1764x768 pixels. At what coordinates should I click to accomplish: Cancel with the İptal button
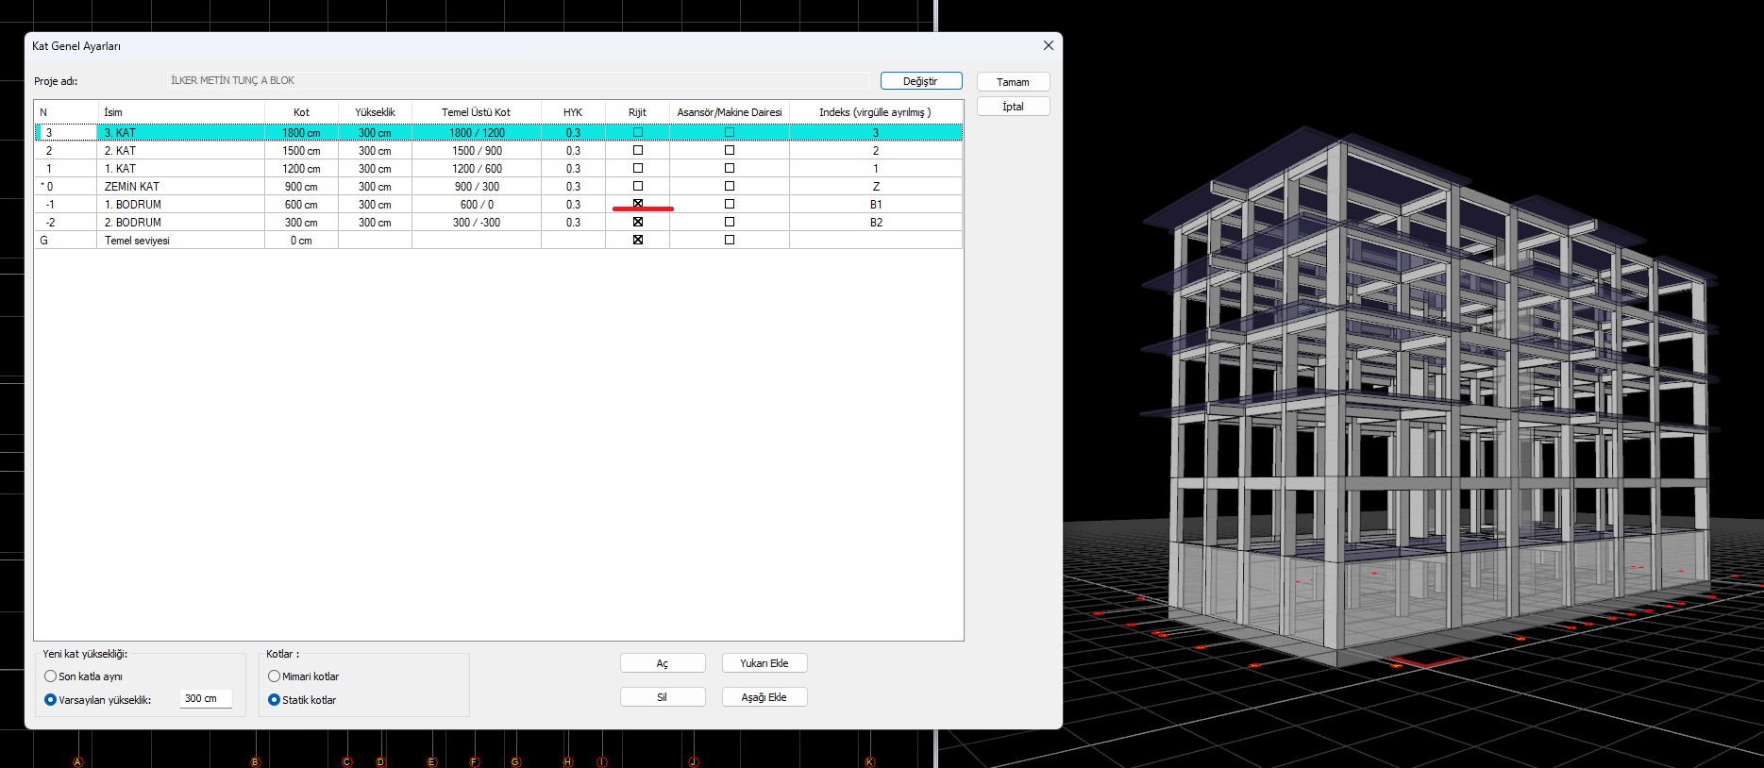coord(1013,107)
